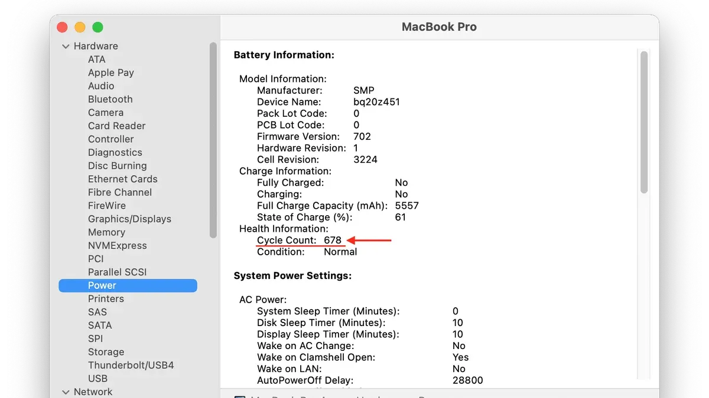Open Disc Burning information
This screenshot has height=398, width=709.
point(118,166)
